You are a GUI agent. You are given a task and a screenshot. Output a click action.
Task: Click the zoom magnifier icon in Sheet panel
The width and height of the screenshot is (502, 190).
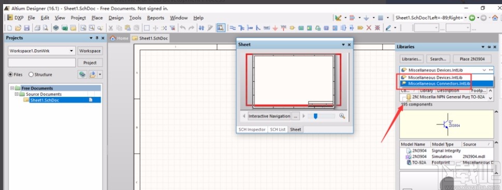click(342, 116)
